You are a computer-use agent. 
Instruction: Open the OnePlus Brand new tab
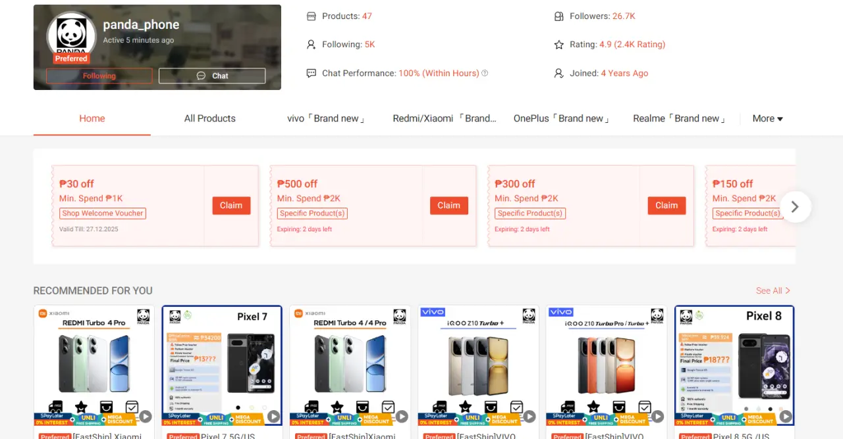tap(562, 119)
